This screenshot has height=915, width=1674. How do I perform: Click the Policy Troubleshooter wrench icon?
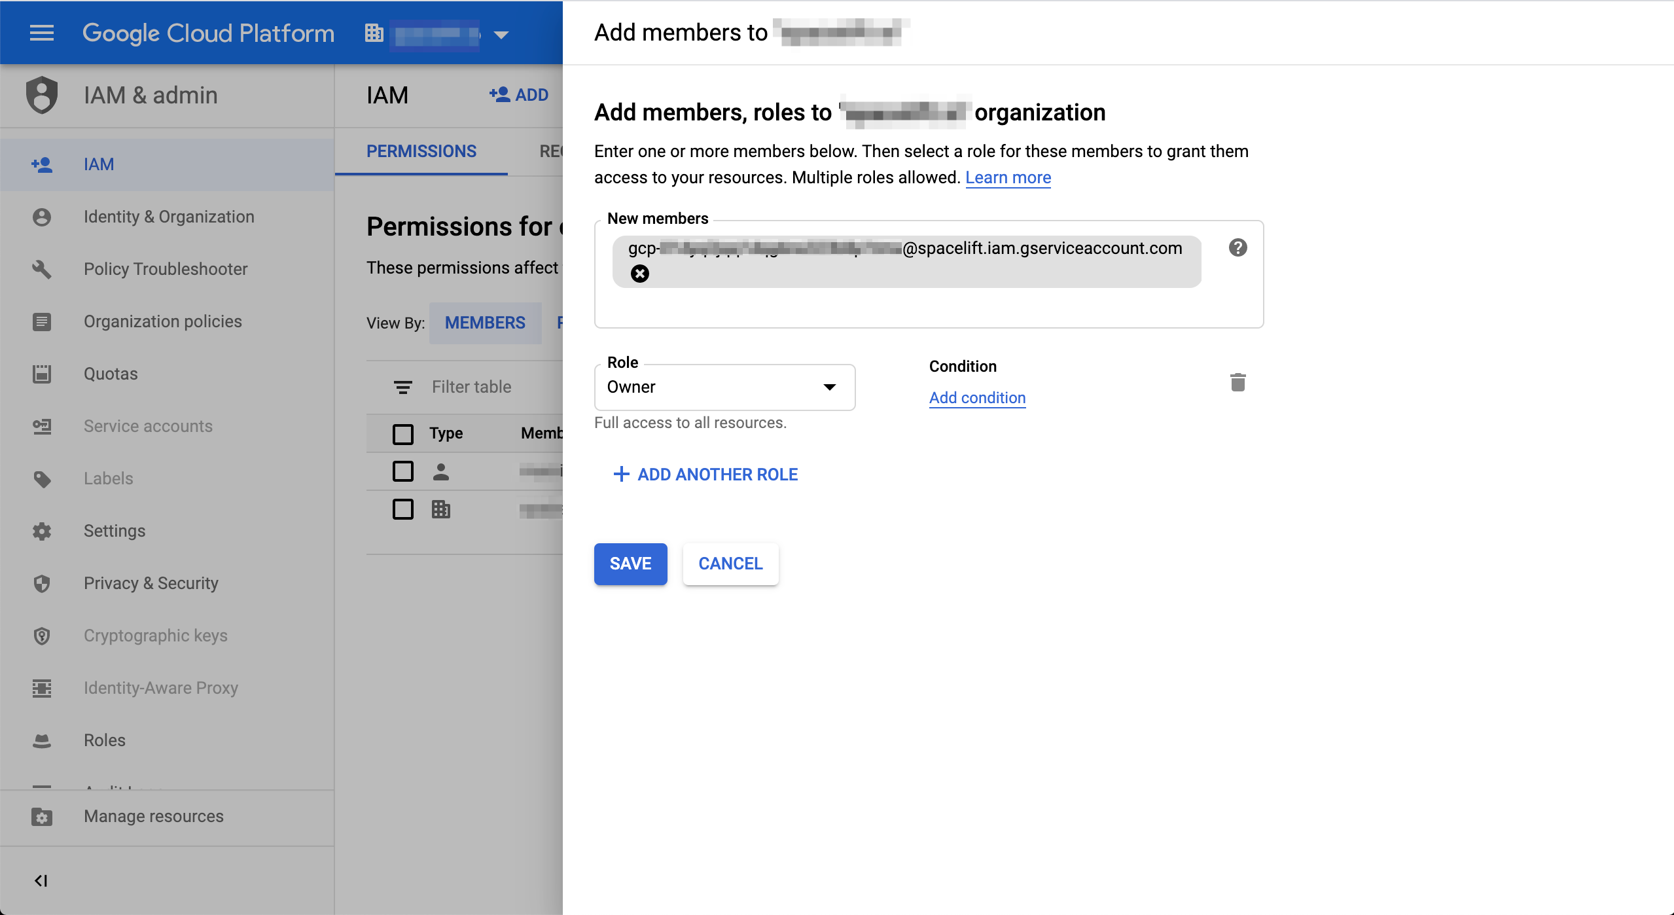pos(42,269)
